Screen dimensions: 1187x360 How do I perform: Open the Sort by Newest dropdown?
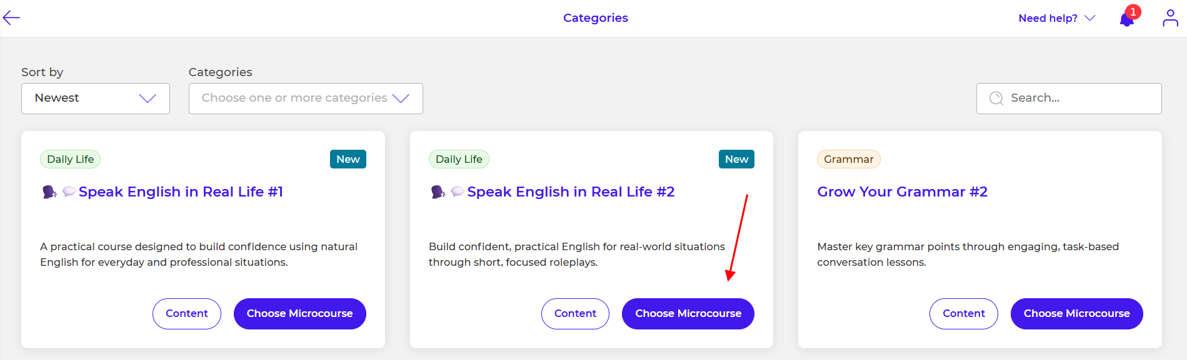(96, 99)
